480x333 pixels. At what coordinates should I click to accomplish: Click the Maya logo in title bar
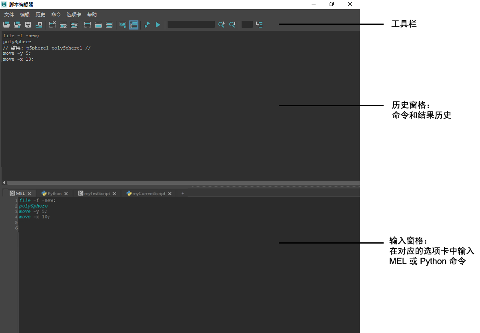pyautogui.click(x=4, y=4)
